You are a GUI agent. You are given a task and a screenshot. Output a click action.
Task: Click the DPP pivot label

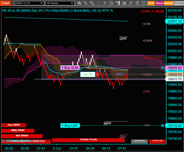(123, 39)
